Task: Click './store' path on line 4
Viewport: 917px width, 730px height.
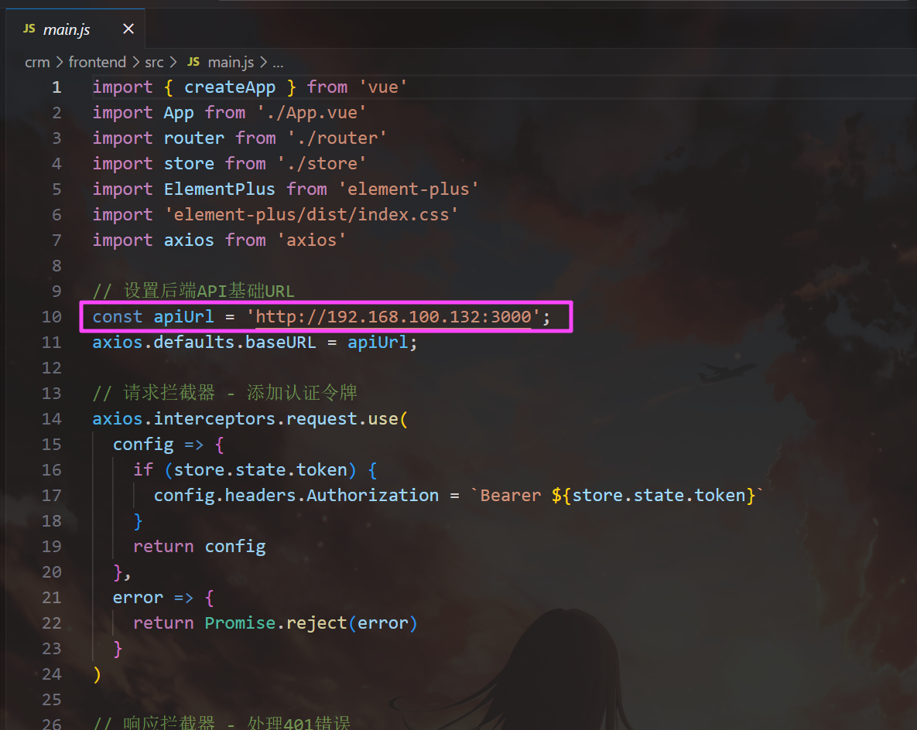Action: point(322,164)
